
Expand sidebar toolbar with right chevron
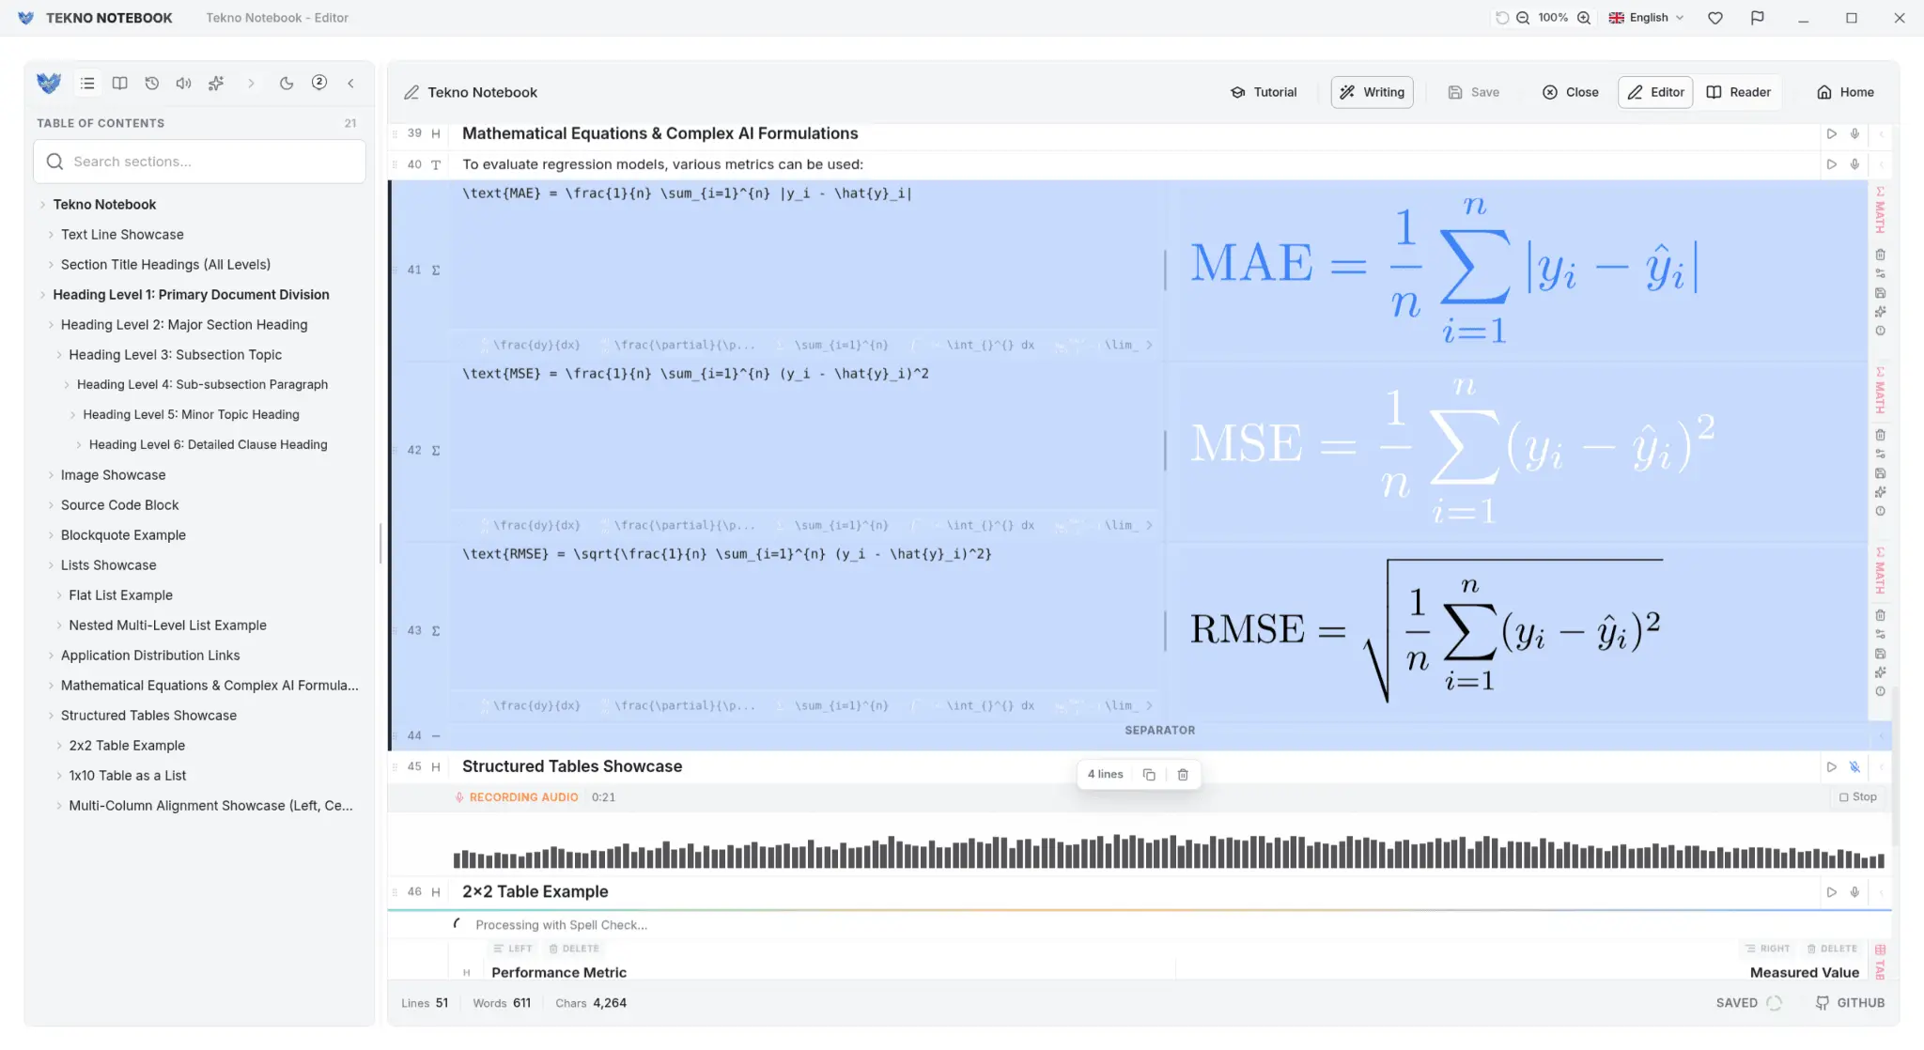(251, 84)
